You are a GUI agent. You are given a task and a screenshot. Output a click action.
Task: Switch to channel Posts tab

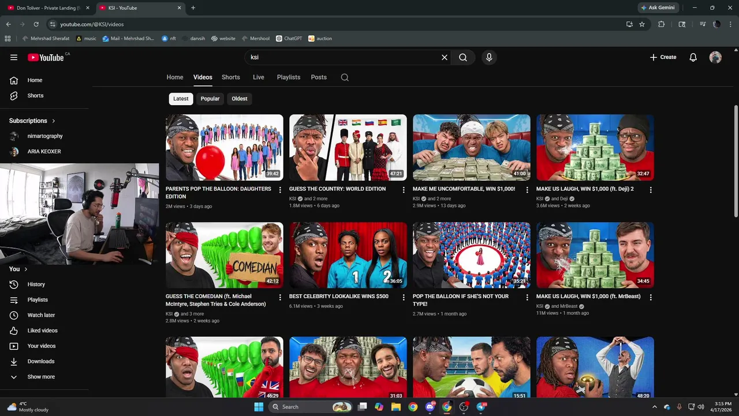pyautogui.click(x=319, y=77)
